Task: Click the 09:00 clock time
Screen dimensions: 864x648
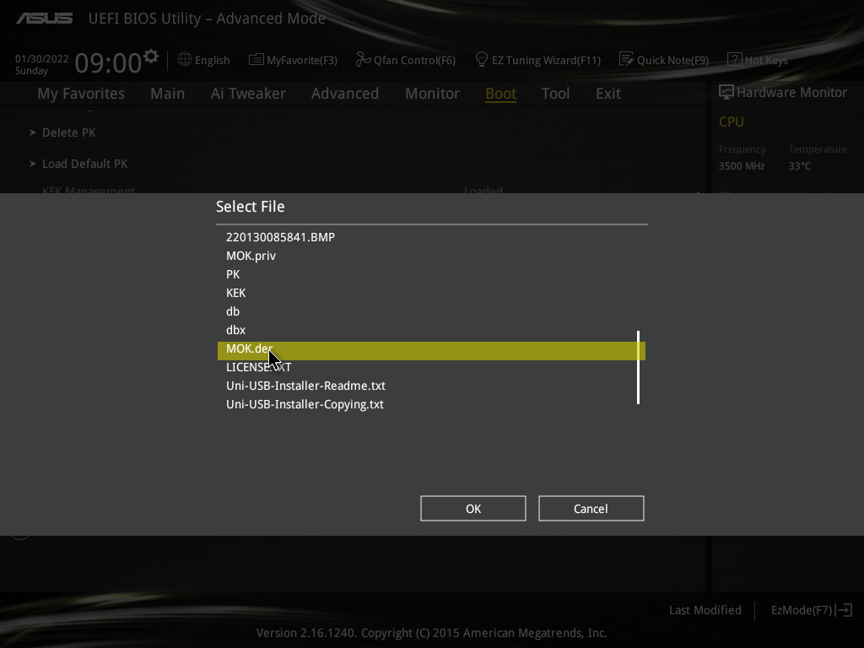Action: point(108,62)
